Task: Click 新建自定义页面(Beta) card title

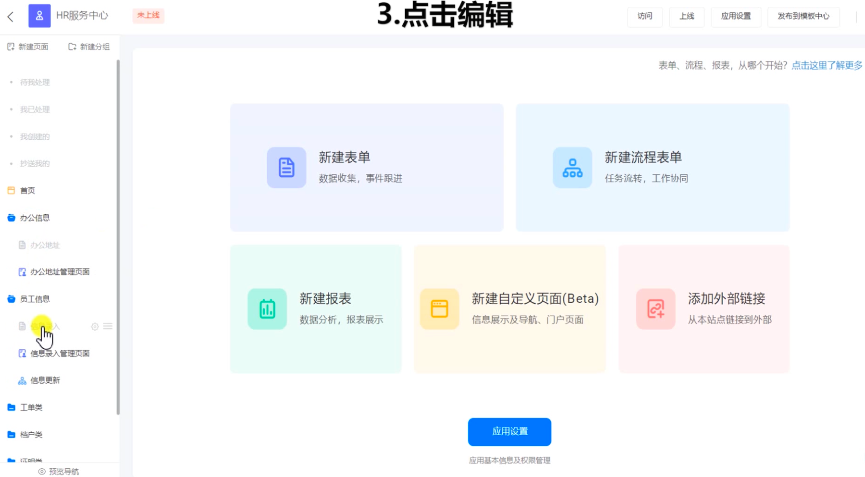Action: 535,299
